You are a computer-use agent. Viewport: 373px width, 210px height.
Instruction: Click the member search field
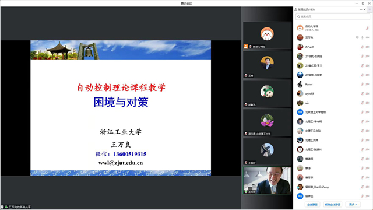(x=333, y=17)
